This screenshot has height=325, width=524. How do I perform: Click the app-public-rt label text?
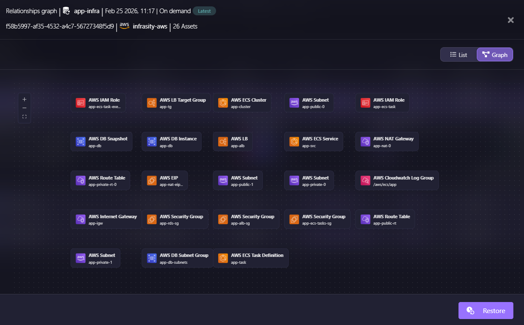(385, 223)
